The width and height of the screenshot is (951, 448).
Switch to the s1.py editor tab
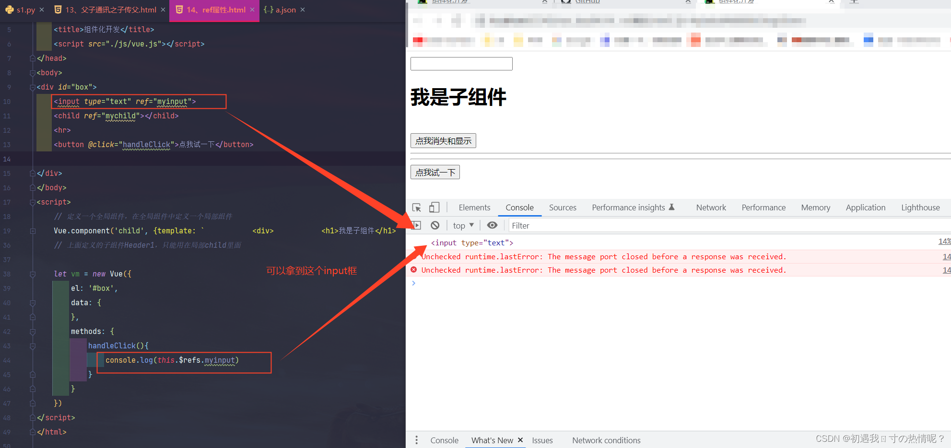pos(25,10)
